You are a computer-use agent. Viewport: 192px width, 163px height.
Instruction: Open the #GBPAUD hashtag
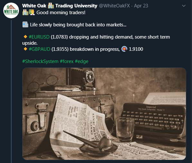coord(39,49)
